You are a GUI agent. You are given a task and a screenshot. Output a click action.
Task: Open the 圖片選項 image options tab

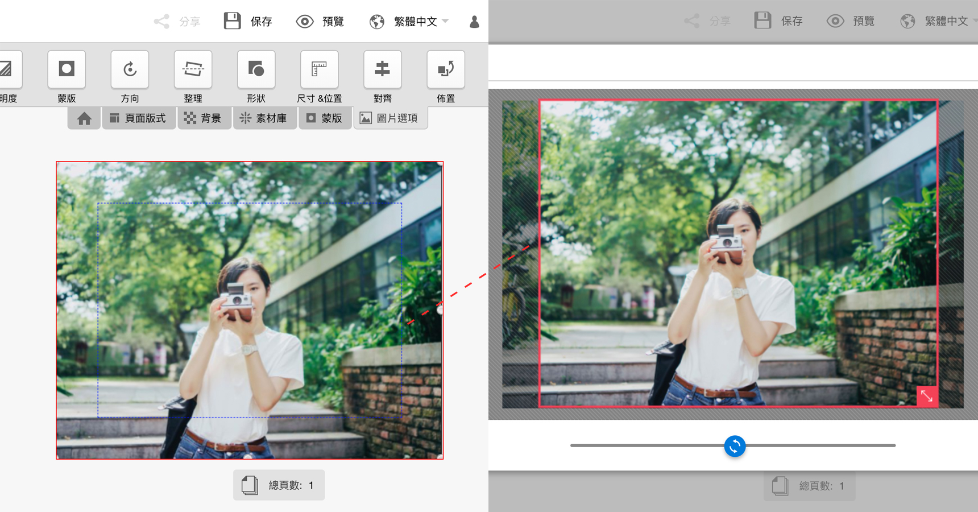click(x=390, y=118)
